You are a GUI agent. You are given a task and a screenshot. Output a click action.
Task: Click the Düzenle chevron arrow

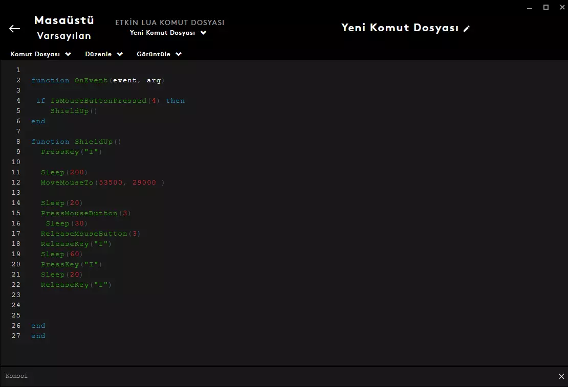[120, 54]
